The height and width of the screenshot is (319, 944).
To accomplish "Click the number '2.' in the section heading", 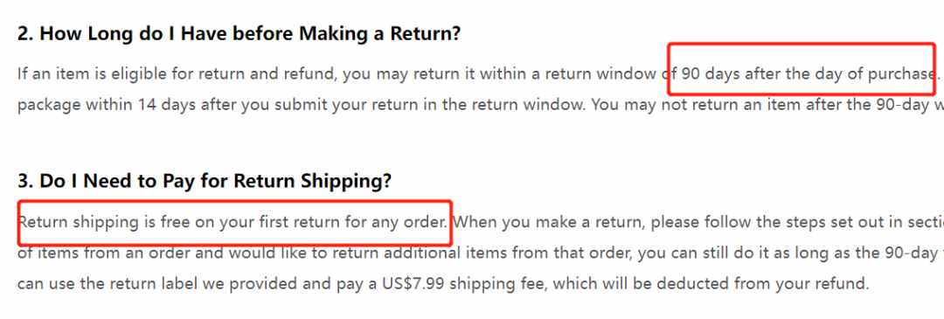I will coord(25,33).
